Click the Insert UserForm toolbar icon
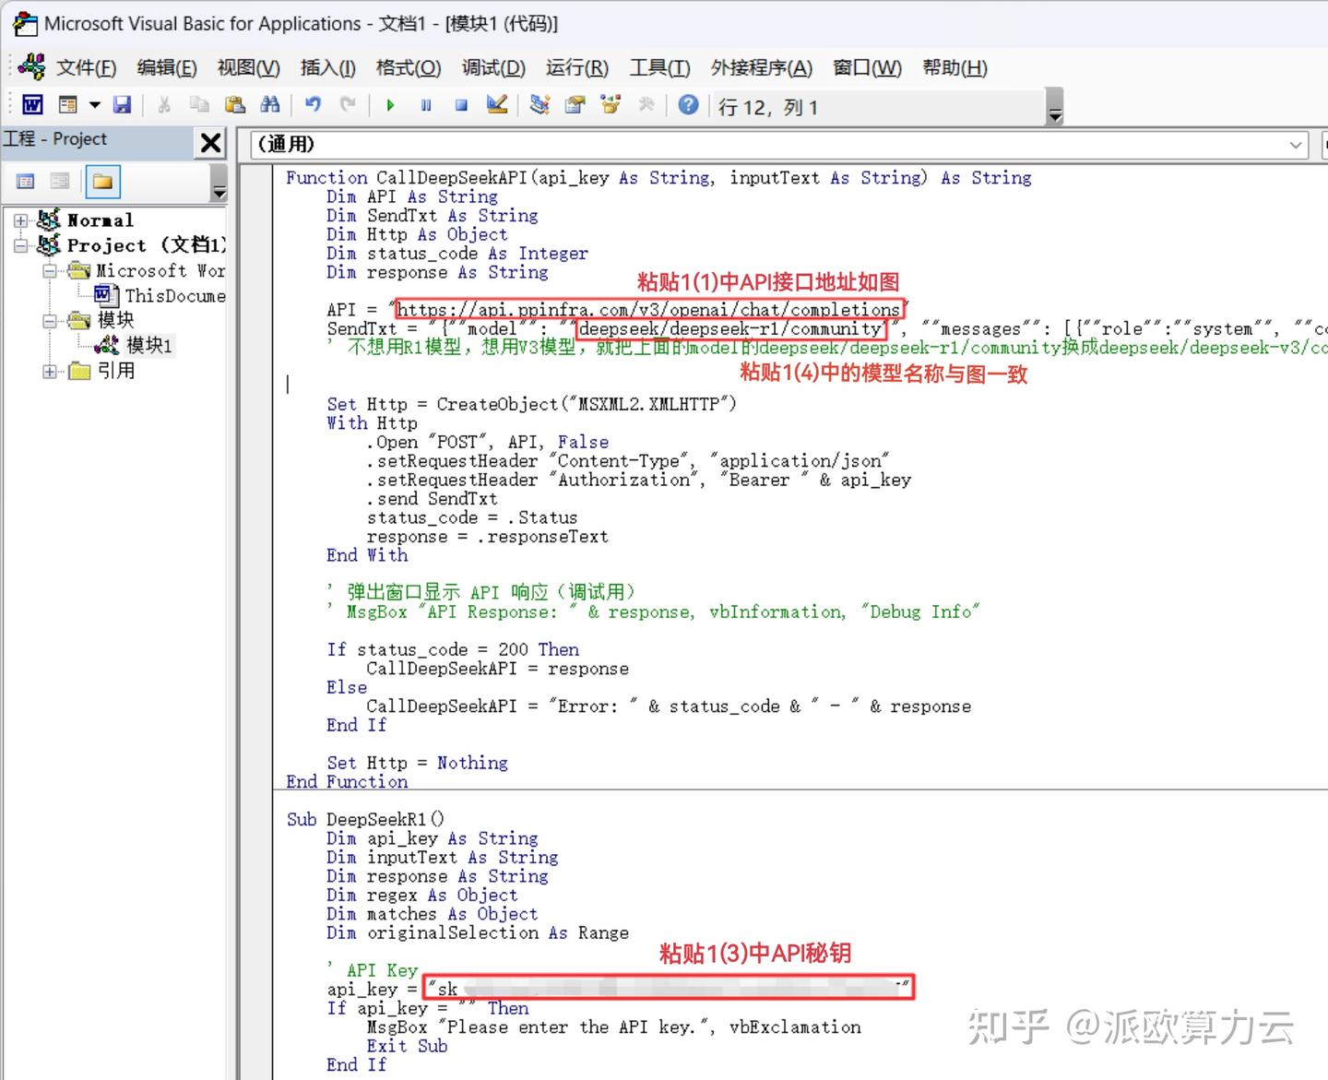The image size is (1328, 1080). 68,105
